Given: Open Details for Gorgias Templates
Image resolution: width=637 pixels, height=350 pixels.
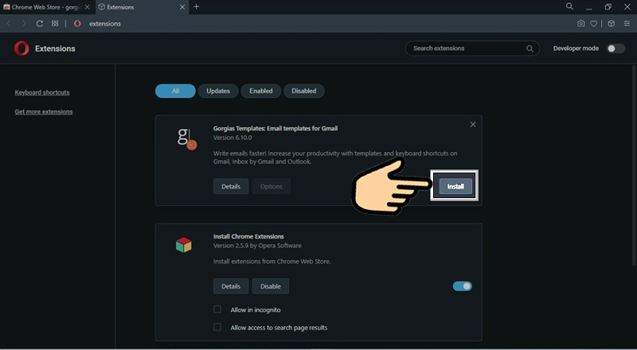Looking at the screenshot, I should click(231, 186).
